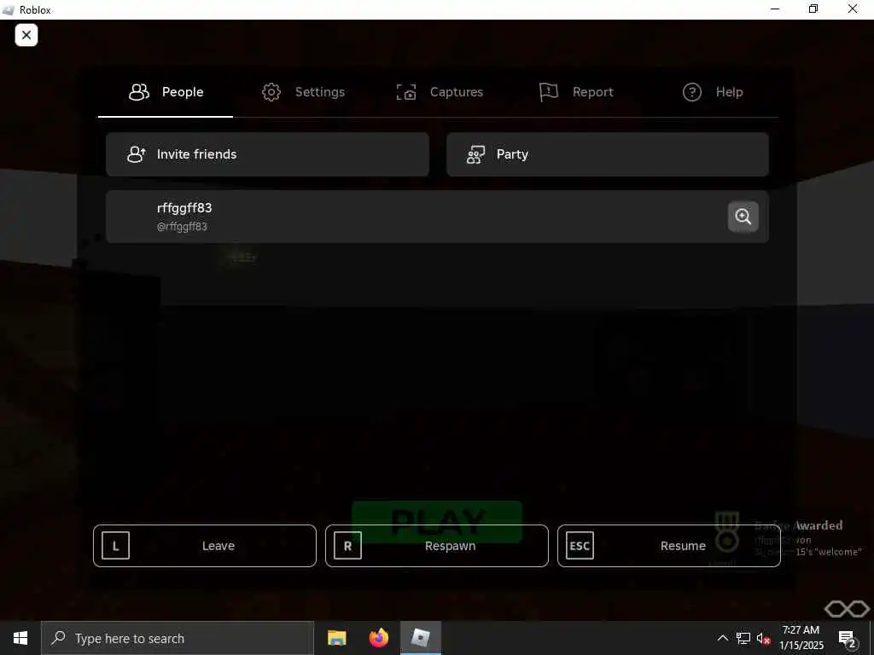Screen dimensions: 874x655
Task: Click the Help question mark icon
Action: click(x=691, y=92)
